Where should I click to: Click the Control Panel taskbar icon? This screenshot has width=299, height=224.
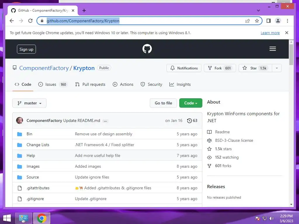pyautogui.click(x=23, y=218)
